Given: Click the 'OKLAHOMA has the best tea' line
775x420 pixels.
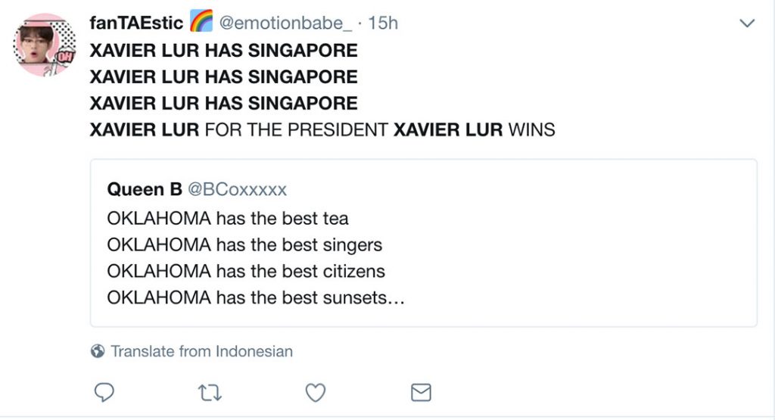Looking at the screenshot, I should (228, 219).
